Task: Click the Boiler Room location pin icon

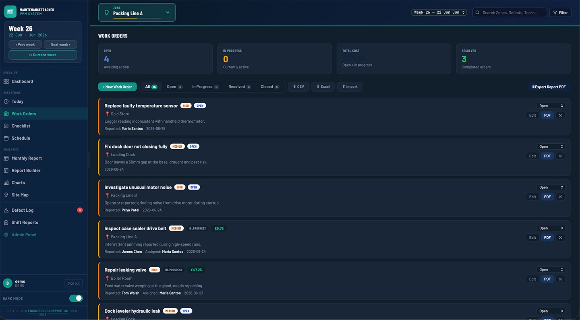Action: click(x=107, y=278)
